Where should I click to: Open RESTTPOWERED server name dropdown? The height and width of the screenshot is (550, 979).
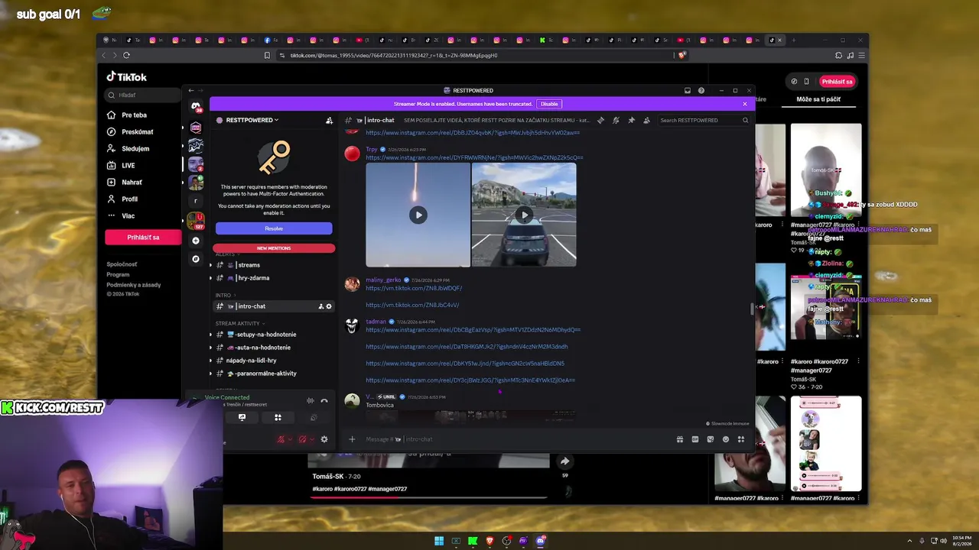[x=252, y=120]
